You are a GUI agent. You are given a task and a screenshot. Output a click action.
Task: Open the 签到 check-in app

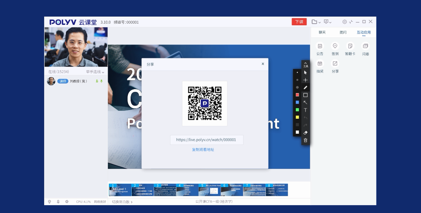[x=335, y=48]
